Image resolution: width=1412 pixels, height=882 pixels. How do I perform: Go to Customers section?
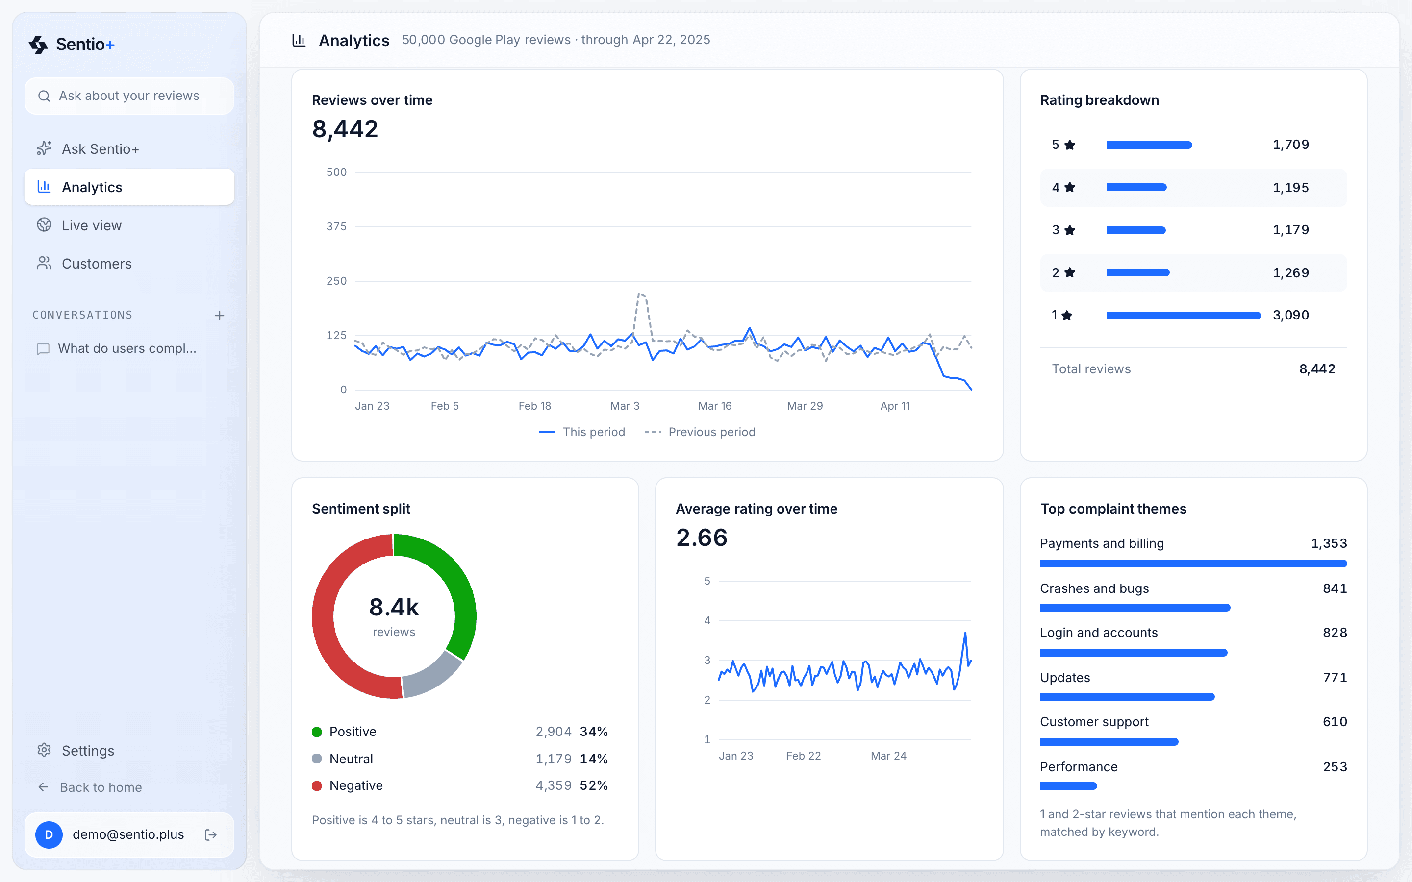tap(129, 263)
